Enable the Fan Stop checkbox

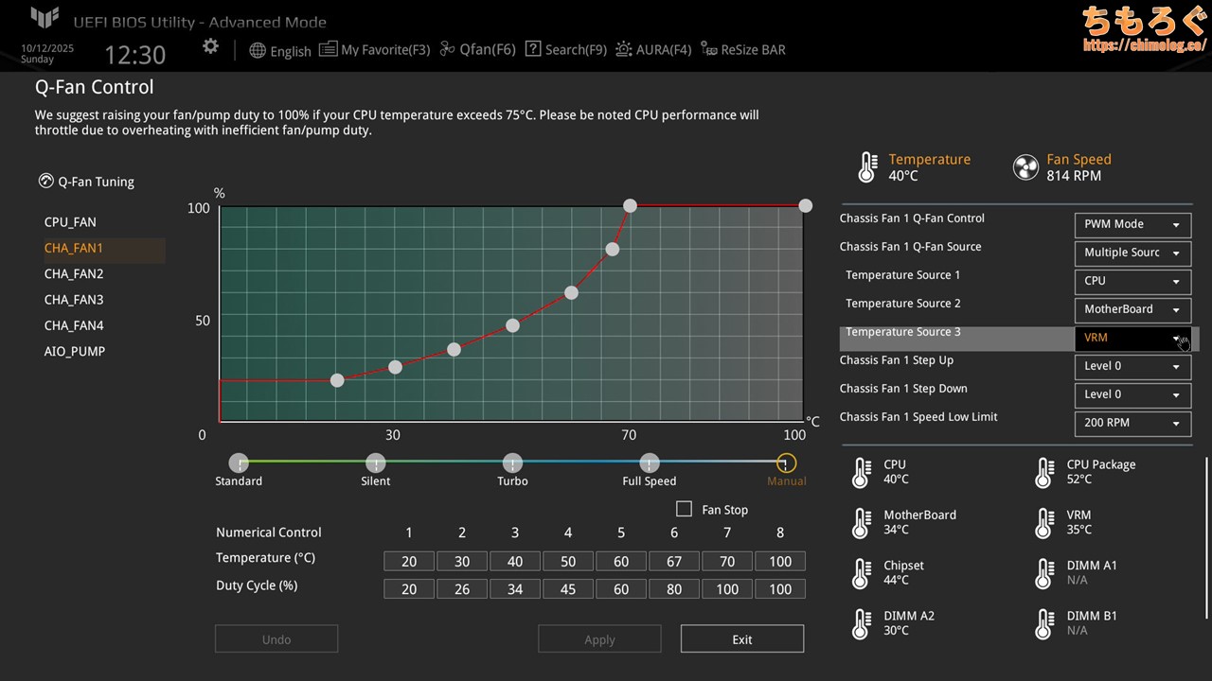(684, 509)
